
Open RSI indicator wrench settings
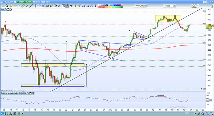28,93
